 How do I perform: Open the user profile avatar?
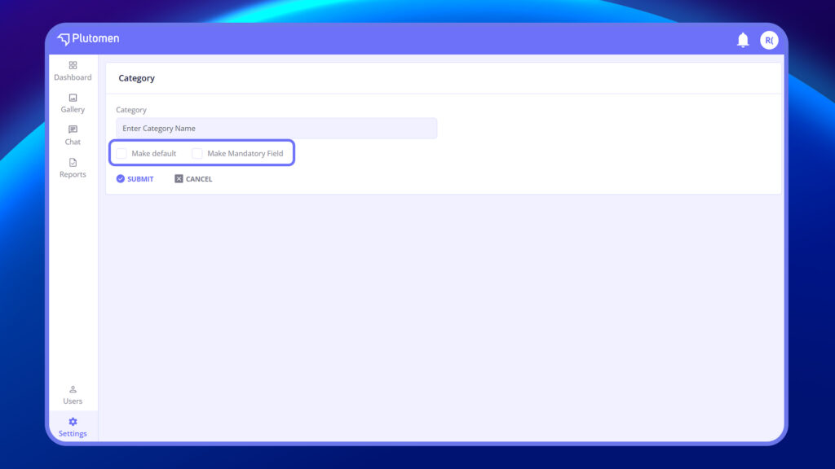click(769, 41)
